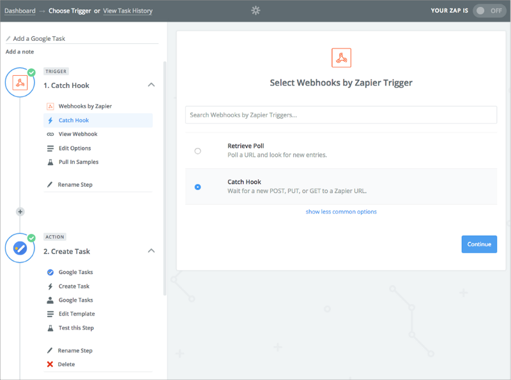This screenshot has height=380, width=511.
Task: Click the person icon beside Google Tasks account
Action: pyautogui.click(x=50, y=300)
